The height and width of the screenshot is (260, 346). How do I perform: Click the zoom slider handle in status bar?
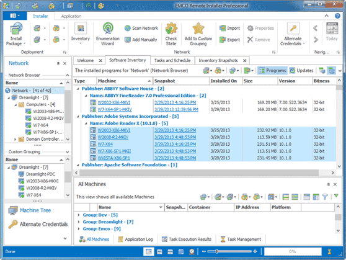pos(216,251)
